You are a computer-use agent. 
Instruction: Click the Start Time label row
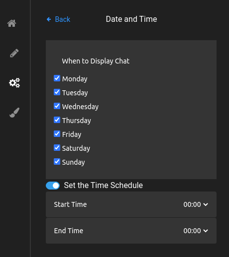(131, 204)
